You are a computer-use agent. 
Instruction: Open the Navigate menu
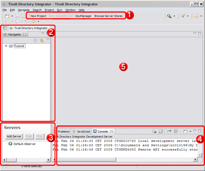(24, 10)
